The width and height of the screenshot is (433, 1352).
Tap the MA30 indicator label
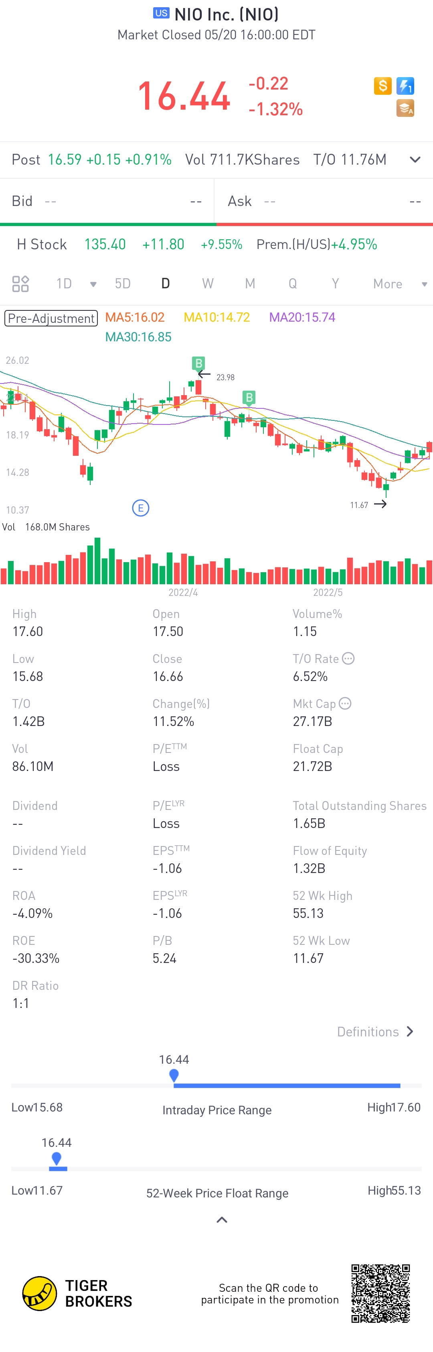pos(138,337)
